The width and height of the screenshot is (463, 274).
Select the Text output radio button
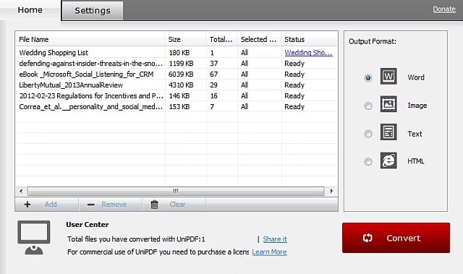point(368,134)
